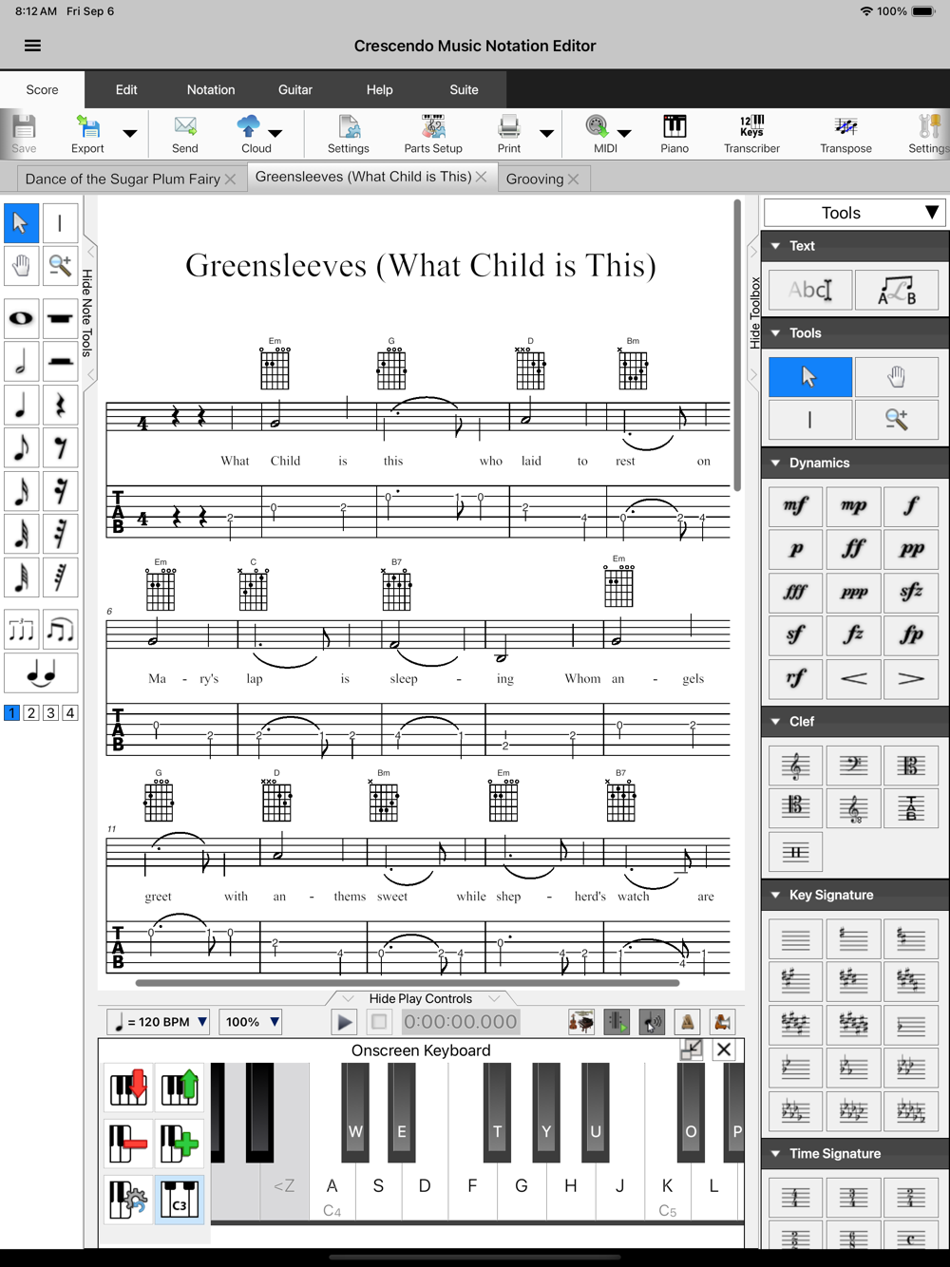Open the Export dropdown arrow
The width and height of the screenshot is (950, 1267).
[x=130, y=134]
